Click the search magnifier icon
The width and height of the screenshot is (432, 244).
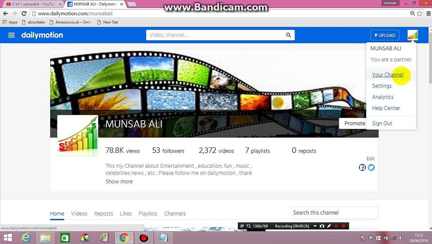289,35
